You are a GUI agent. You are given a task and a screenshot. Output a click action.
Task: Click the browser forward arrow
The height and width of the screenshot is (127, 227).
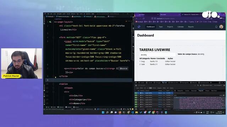[x=140, y=19]
